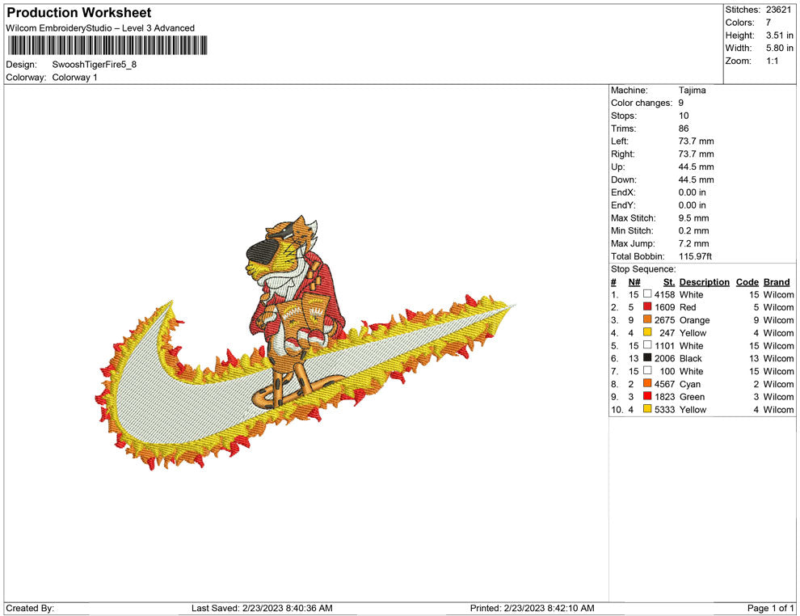The width and height of the screenshot is (800, 616).
Task: Click the Color changes value 9
Action: pyautogui.click(x=681, y=103)
